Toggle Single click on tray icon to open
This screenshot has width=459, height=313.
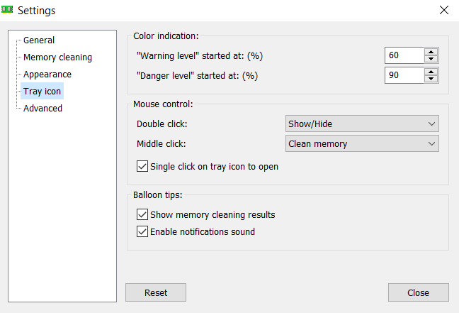(x=142, y=167)
